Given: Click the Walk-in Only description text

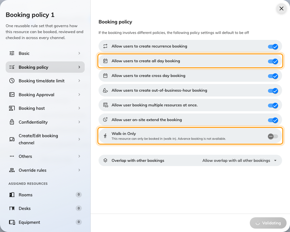Looking at the screenshot, I should [x=169, y=139].
